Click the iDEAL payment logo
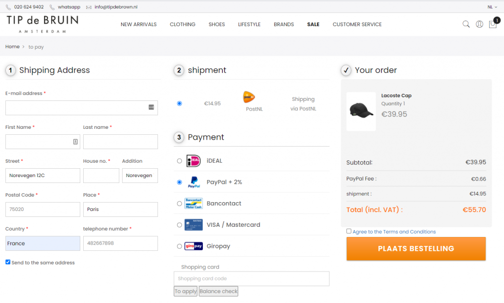This screenshot has width=504, height=303. pyautogui.click(x=193, y=161)
